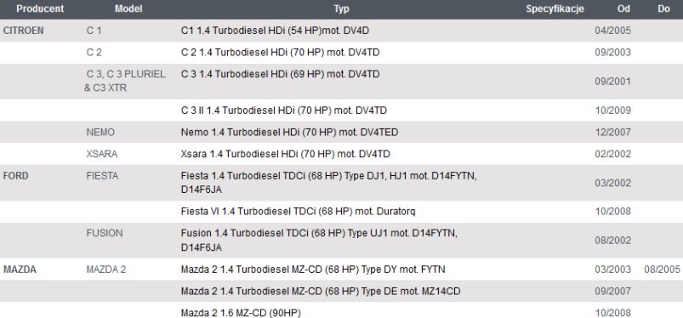Click the FIESTA model entry
The height and width of the screenshot is (318, 683).
click(x=102, y=176)
